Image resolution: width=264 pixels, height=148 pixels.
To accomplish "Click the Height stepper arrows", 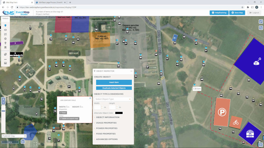I will (x=117, y=107).
